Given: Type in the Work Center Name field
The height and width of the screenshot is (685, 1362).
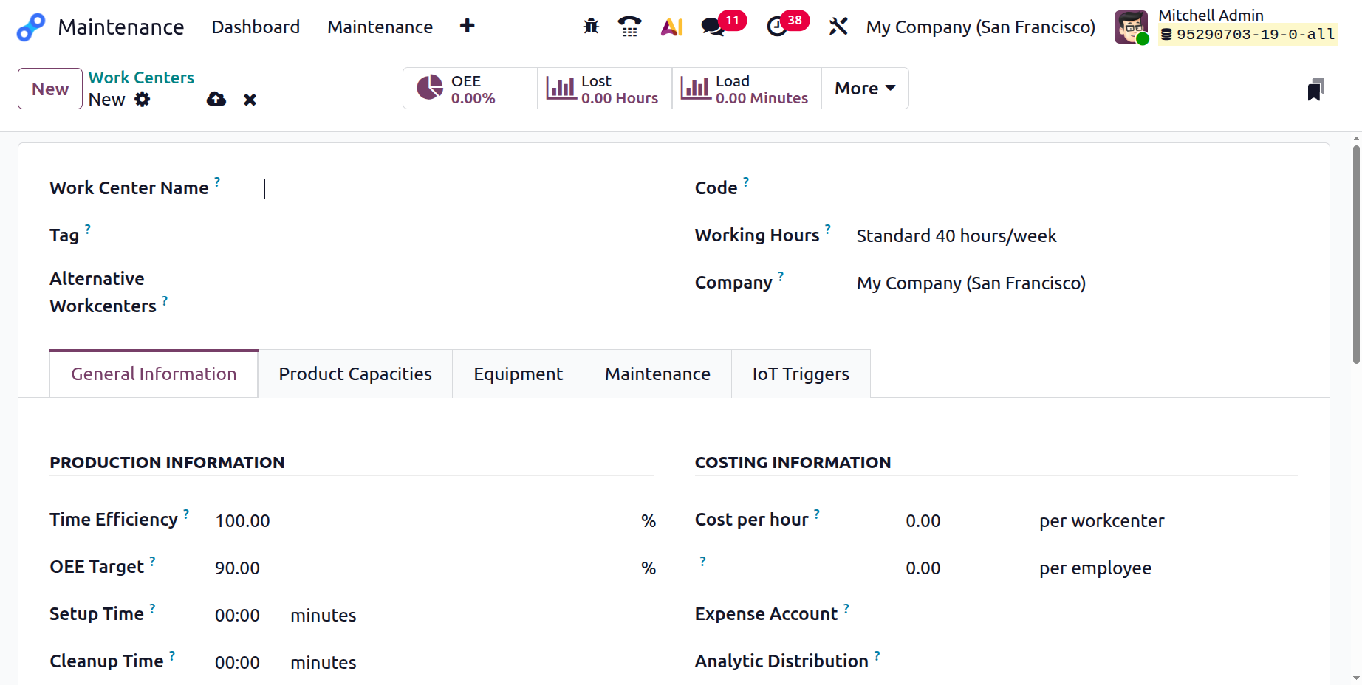Looking at the screenshot, I should pyautogui.click(x=458, y=189).
